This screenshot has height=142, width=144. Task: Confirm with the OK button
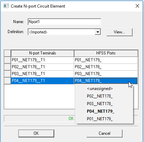(36, 133)
